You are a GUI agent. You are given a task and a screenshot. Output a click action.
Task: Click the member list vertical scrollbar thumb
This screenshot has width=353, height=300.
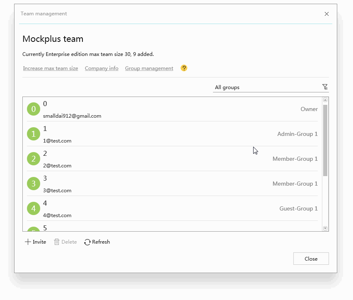325,140
